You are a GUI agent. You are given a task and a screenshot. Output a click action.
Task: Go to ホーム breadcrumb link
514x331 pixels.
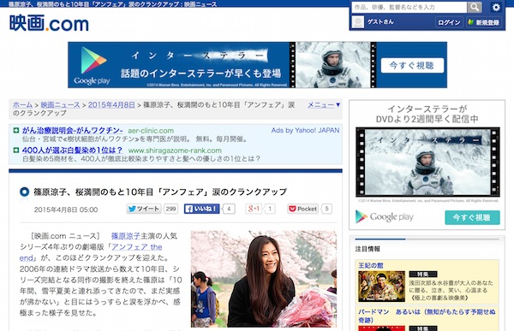[x=22, y=104]
